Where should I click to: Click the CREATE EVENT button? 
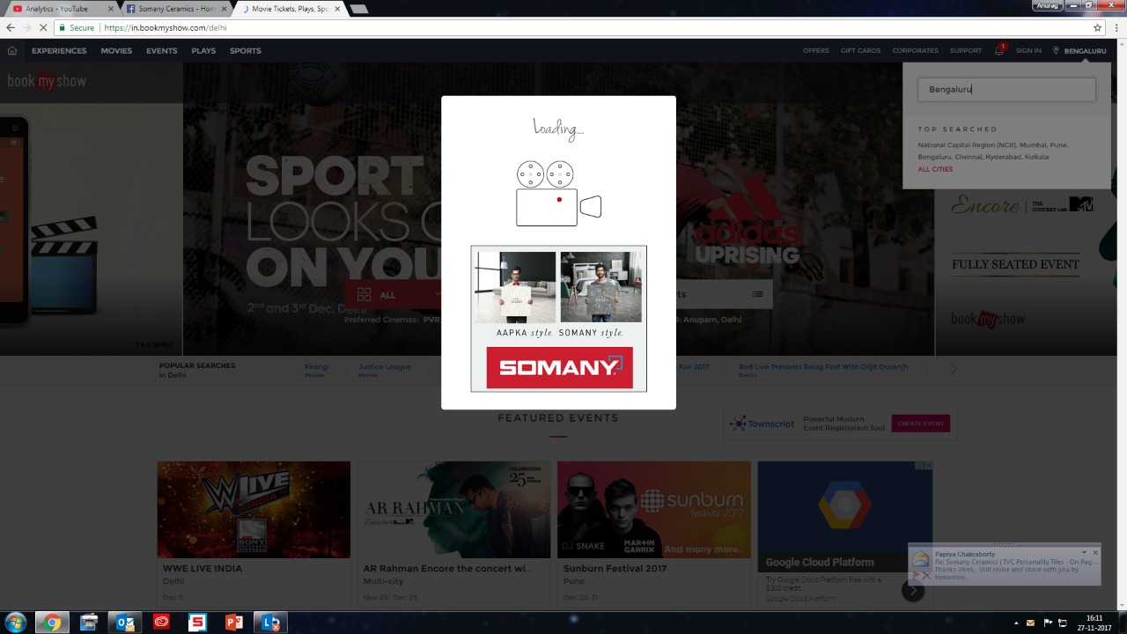click(921, 424)
